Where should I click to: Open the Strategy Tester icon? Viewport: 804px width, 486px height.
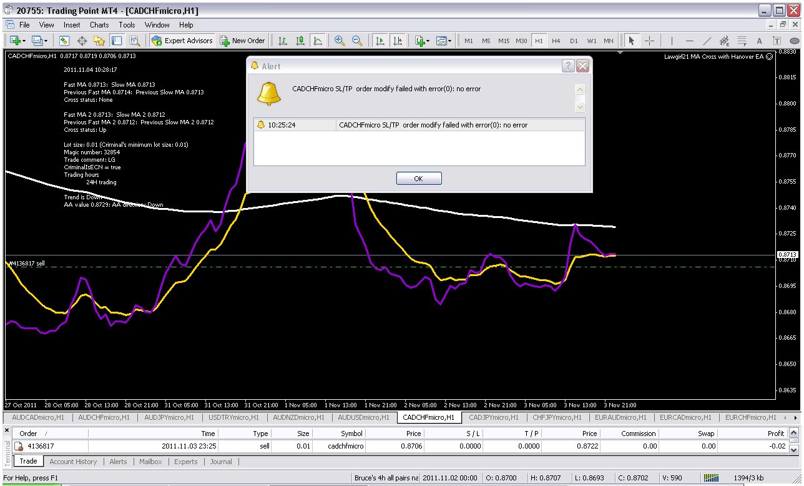point(134,41)
